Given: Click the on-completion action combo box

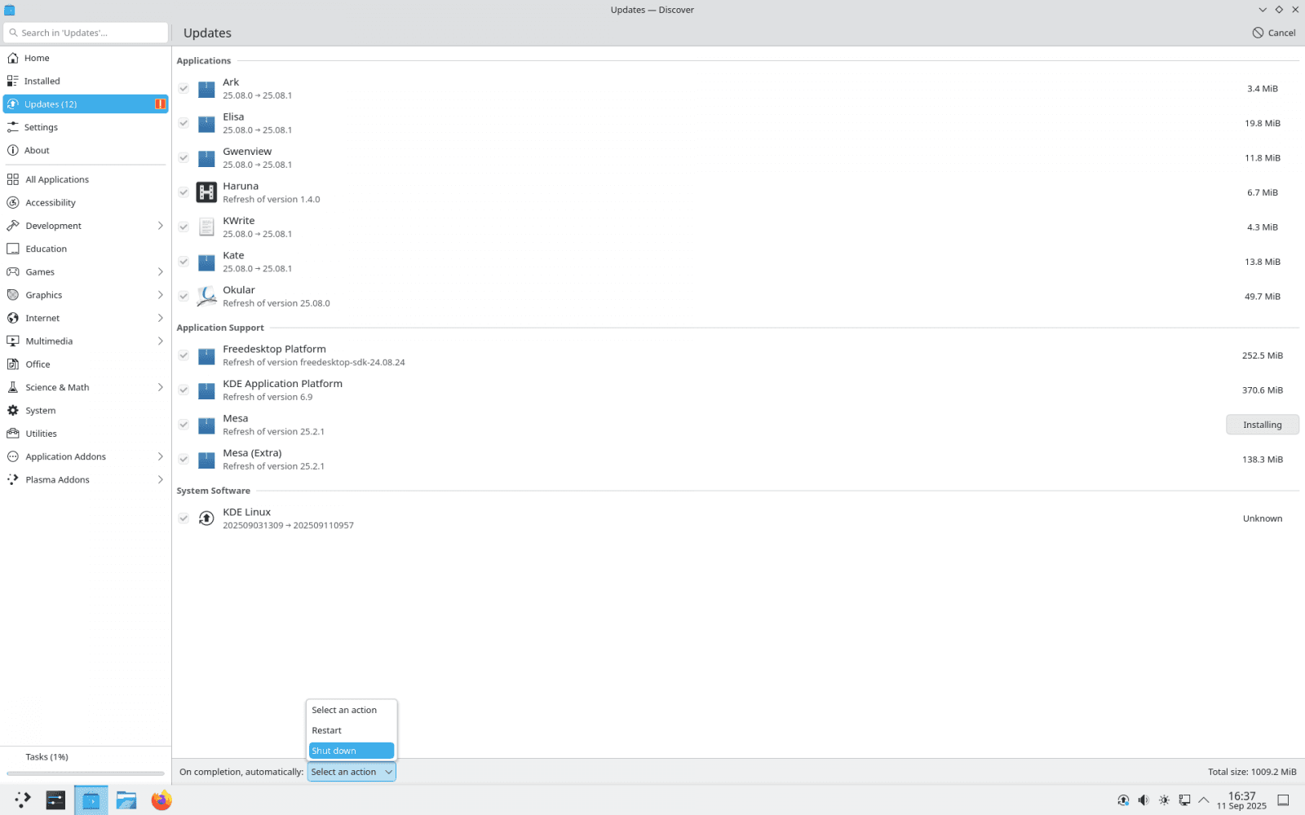Looking at the screenshot, I should coord(352,772).
